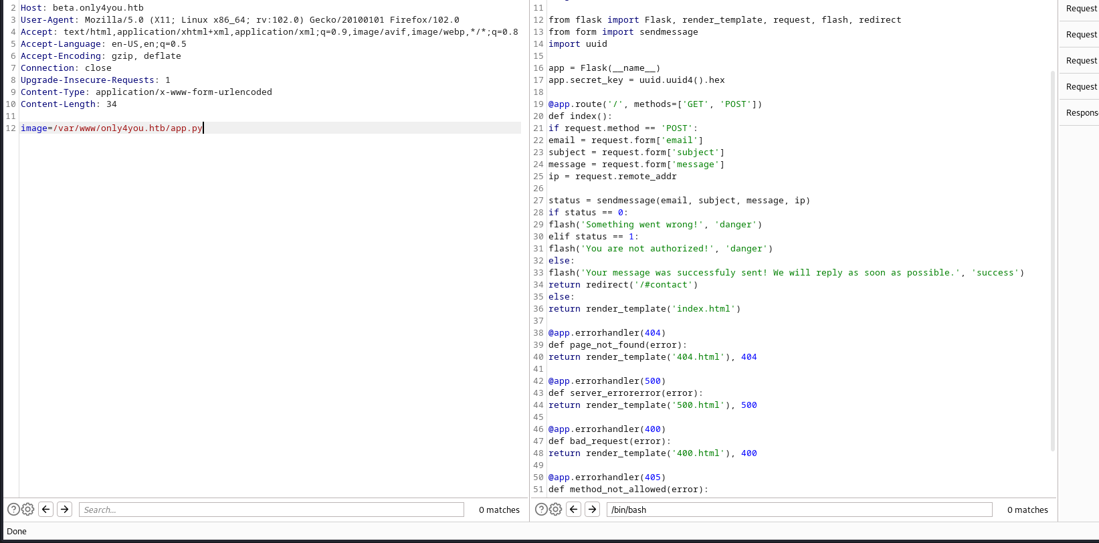Image resolution: width=1099 pixels, height=543 pixels.
Task: Open search settings gear in request pane
Action: point(27,510)
